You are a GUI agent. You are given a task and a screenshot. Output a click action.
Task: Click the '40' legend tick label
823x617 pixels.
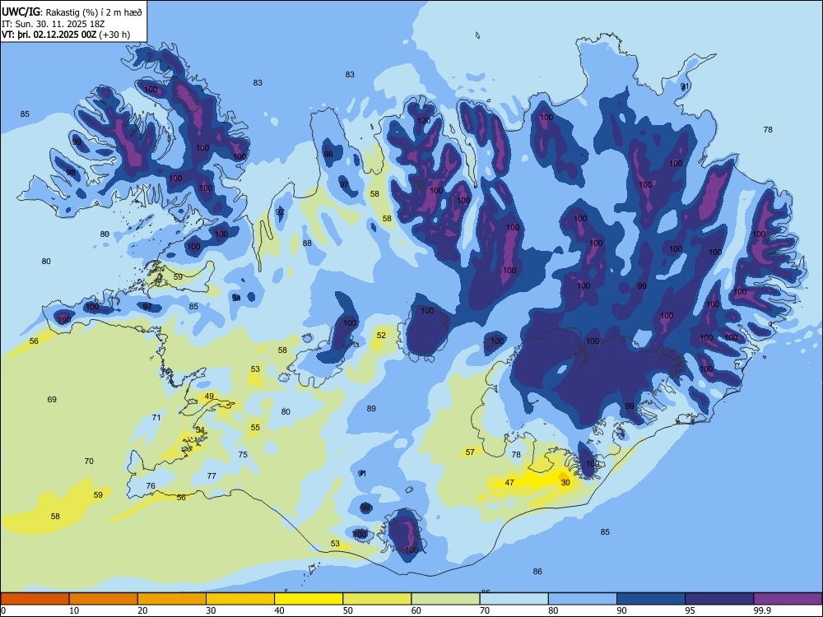pyautogui.click(x=279, y=610)
